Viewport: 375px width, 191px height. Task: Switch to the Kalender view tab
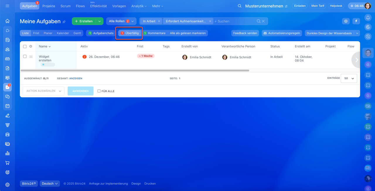point(63,33)
